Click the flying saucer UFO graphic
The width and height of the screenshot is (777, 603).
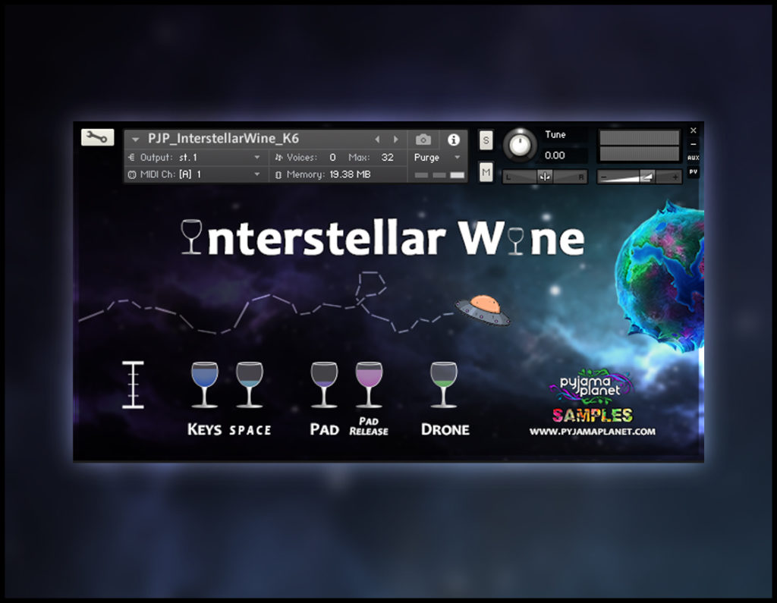pos(483,310)
